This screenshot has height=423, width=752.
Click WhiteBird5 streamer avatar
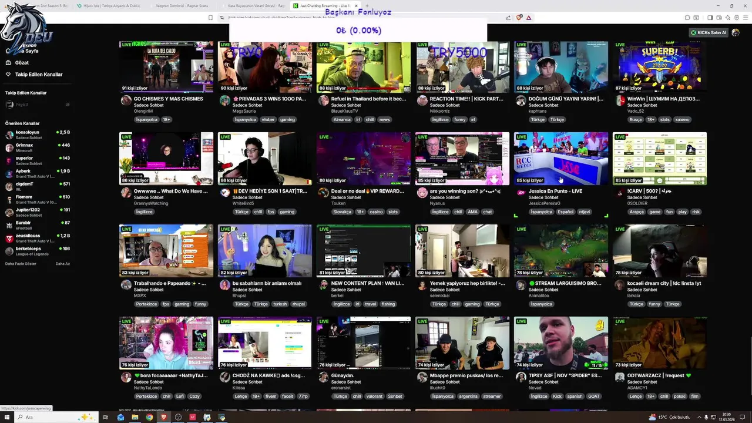(x=224, y=193)
